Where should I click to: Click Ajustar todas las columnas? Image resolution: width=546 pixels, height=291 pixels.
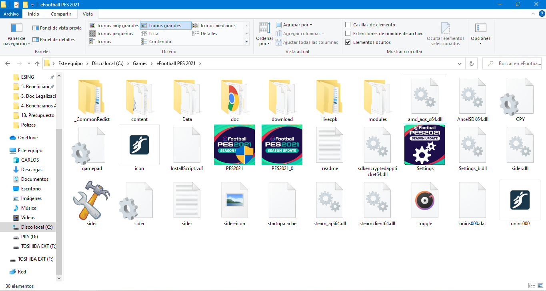click(307, 42)
